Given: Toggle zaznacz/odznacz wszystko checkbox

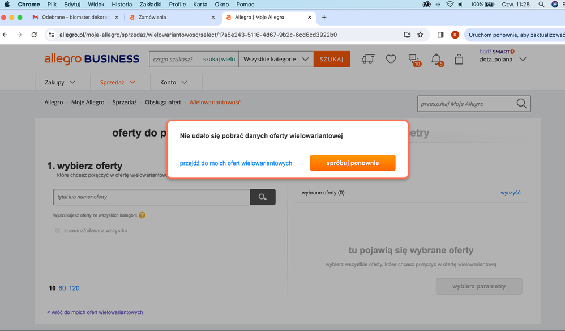Looking at the screenshot, I should [58, 231].
